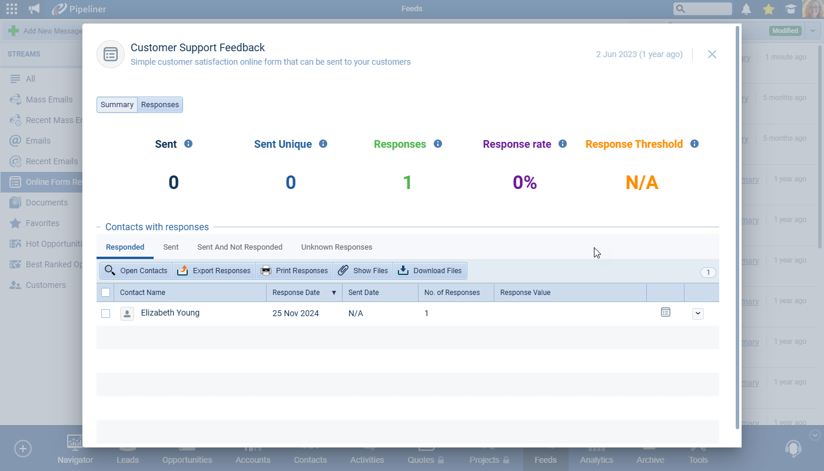
Task: Click the Export Responses button
Action: pos(214,271)
